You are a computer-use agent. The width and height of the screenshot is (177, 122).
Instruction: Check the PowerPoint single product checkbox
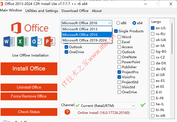tap(119, 62)
